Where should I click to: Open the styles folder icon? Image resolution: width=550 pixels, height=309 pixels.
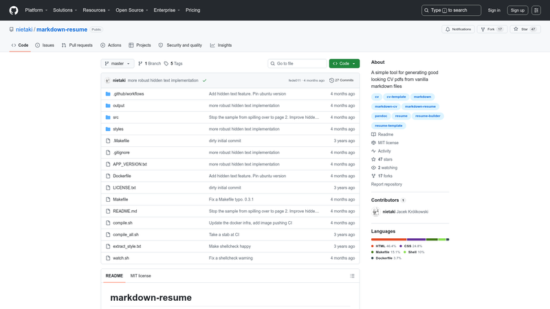point(108,129)
